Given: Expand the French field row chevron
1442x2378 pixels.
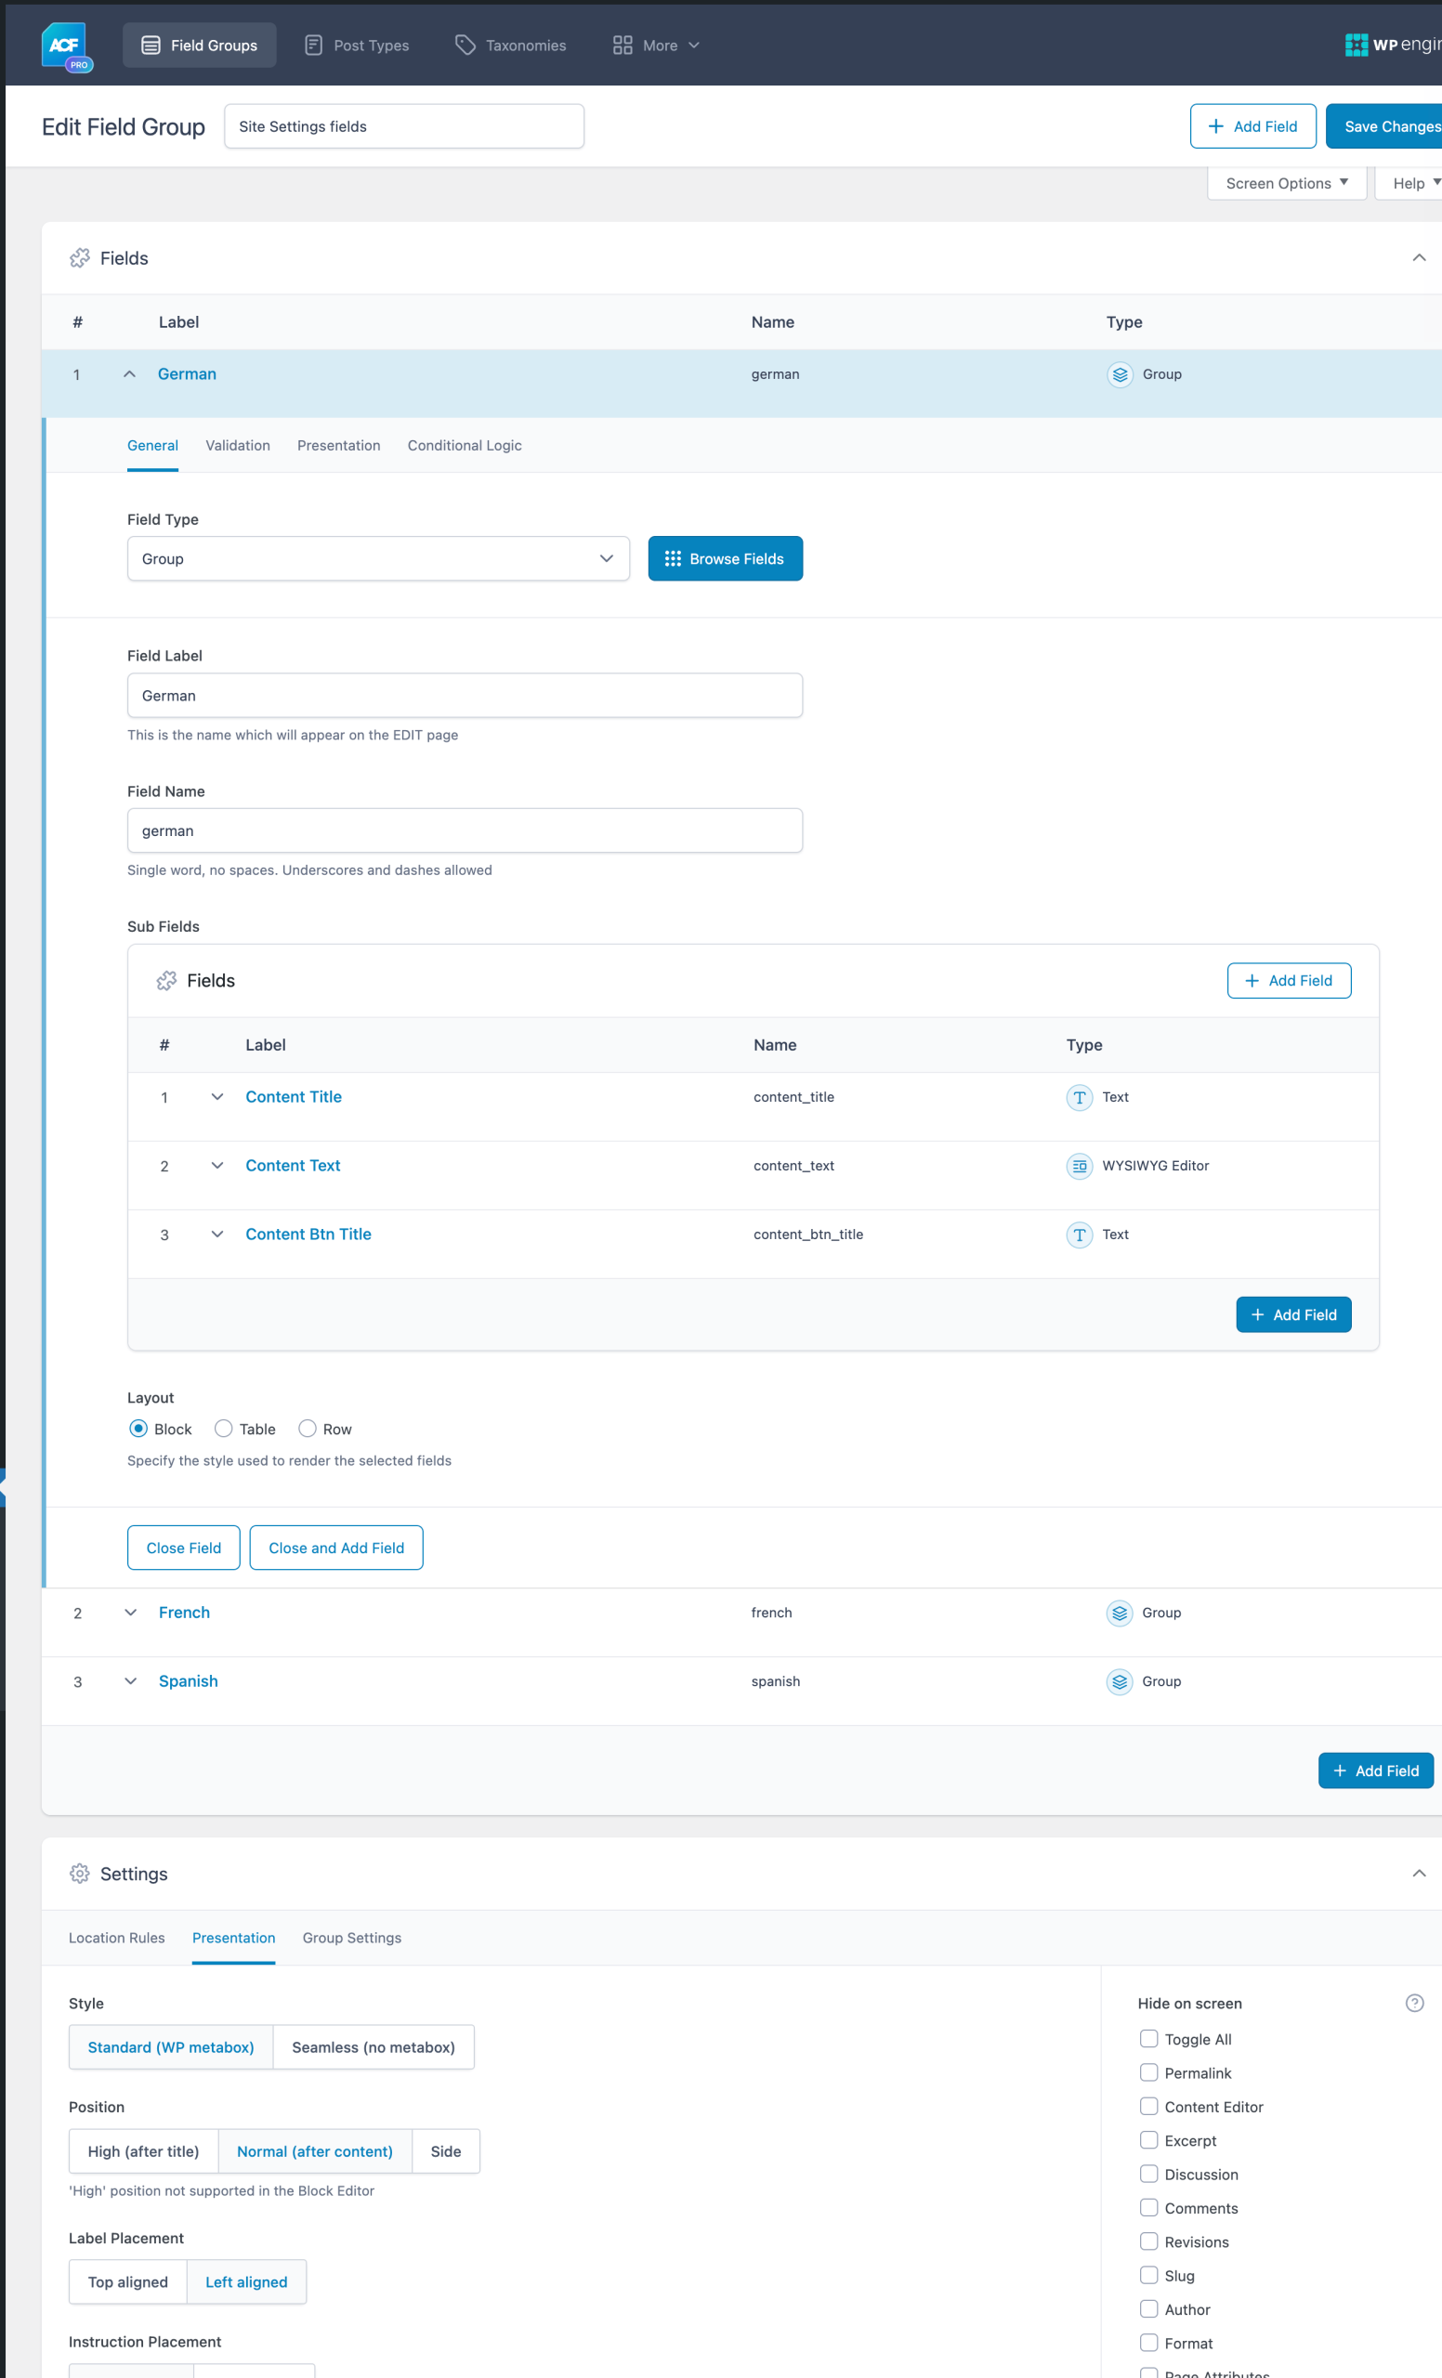Looking at the screenshot, I should pyautogui.click(x=130, y=1613).
